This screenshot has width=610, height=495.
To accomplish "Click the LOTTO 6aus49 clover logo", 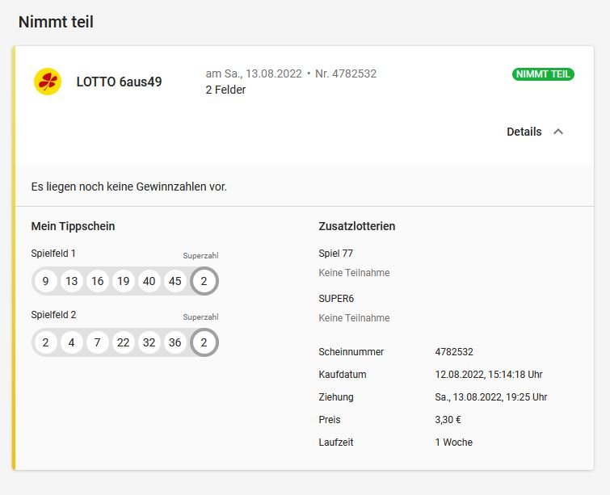I will 48,82.
